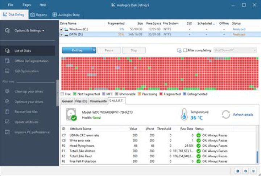Image resolution: width=261 pixels, height=176 pixels.
Task: Uncheck the Windows (C:) drive checkbox
Action: 61,29
